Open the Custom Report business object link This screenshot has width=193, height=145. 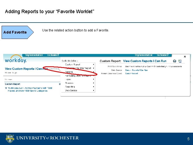point(131,73)
